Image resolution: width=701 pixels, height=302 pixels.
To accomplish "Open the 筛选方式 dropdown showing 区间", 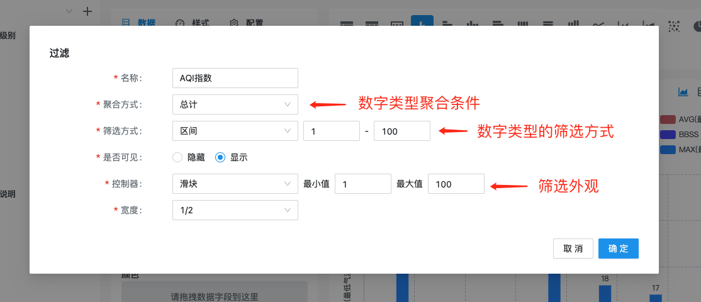I will tap(235, 131).
